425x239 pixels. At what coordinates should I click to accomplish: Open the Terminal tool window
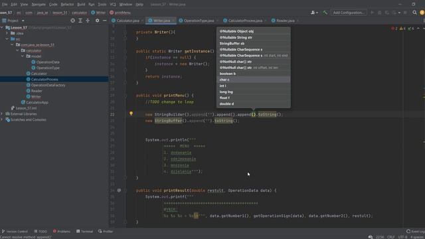coord(84,232)
